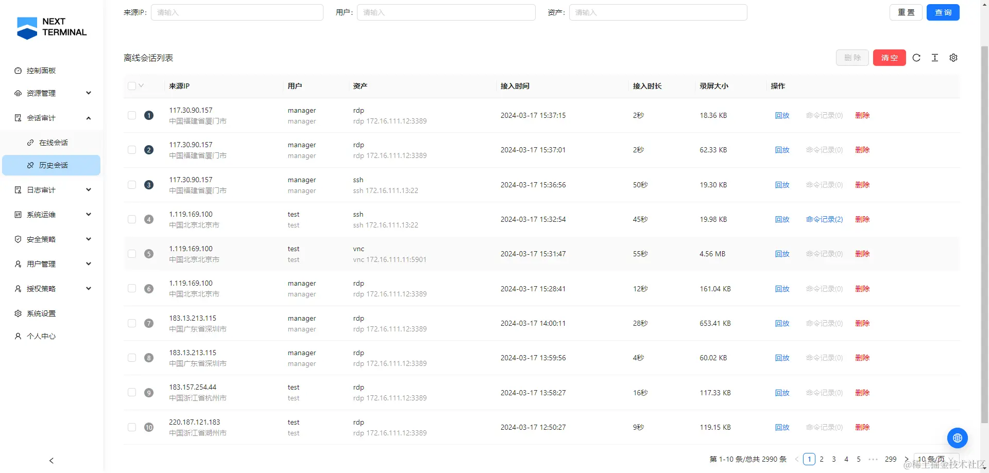Click icon beside 授权策略
The image size is (989, 473).
(18, 289)
